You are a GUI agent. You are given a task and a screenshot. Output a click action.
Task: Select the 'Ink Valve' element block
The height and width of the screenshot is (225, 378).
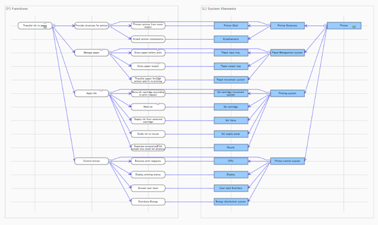pyautogui.click(x=231, y=120)
